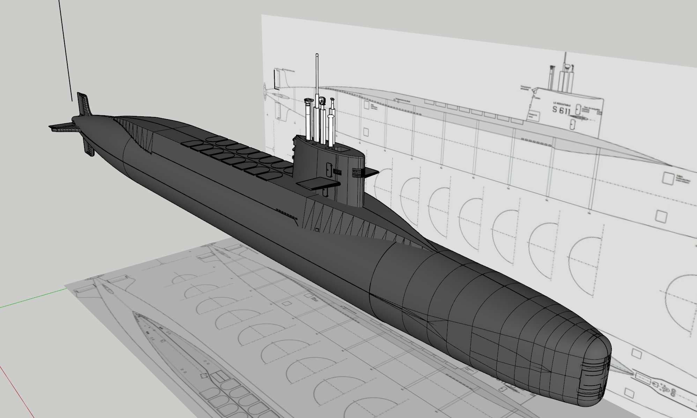Click the access door on sail side

[329, 170]
